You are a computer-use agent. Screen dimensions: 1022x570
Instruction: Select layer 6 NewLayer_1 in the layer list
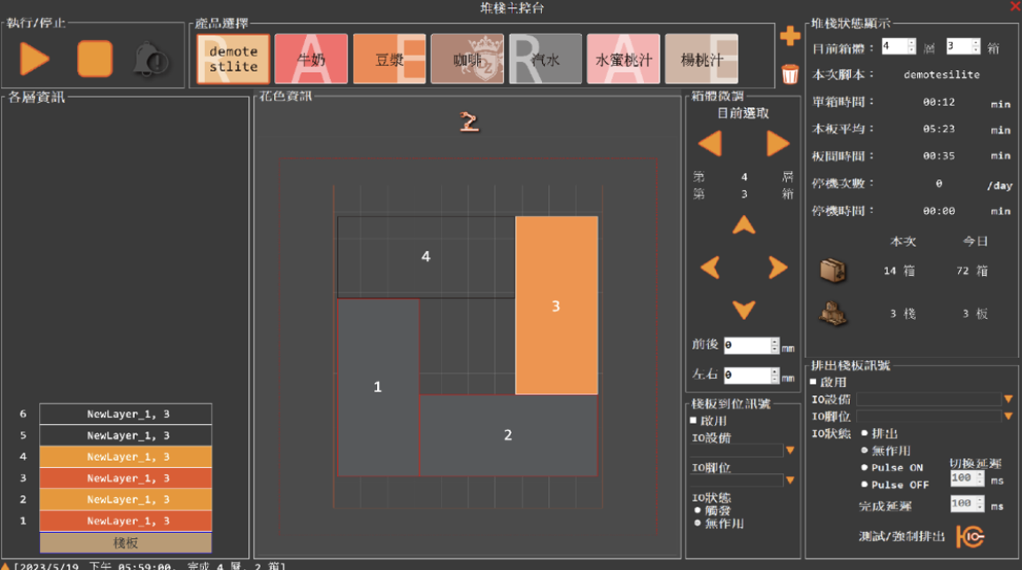[x=125, y=415]
